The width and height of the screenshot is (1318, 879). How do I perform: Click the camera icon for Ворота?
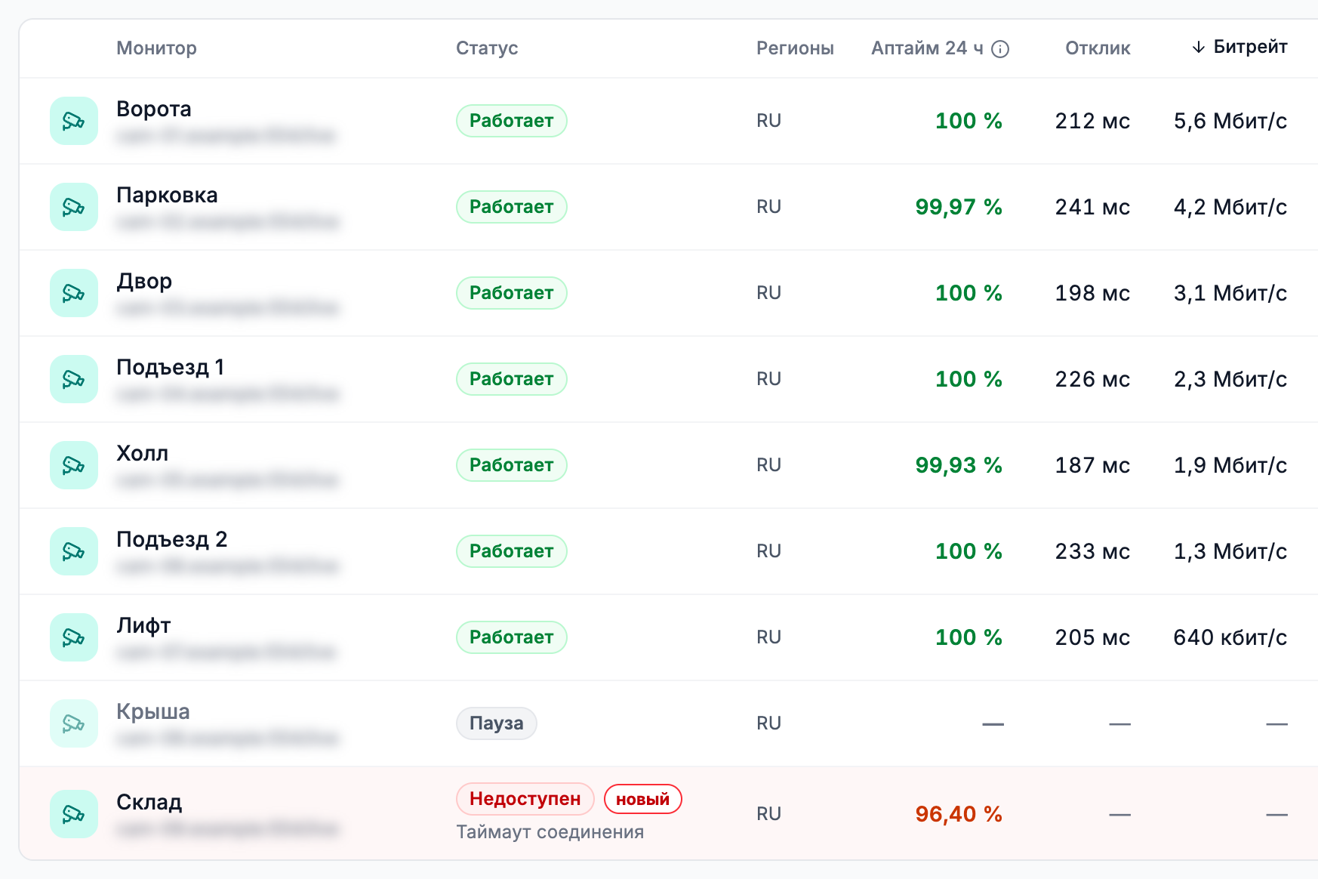[74, 121]
